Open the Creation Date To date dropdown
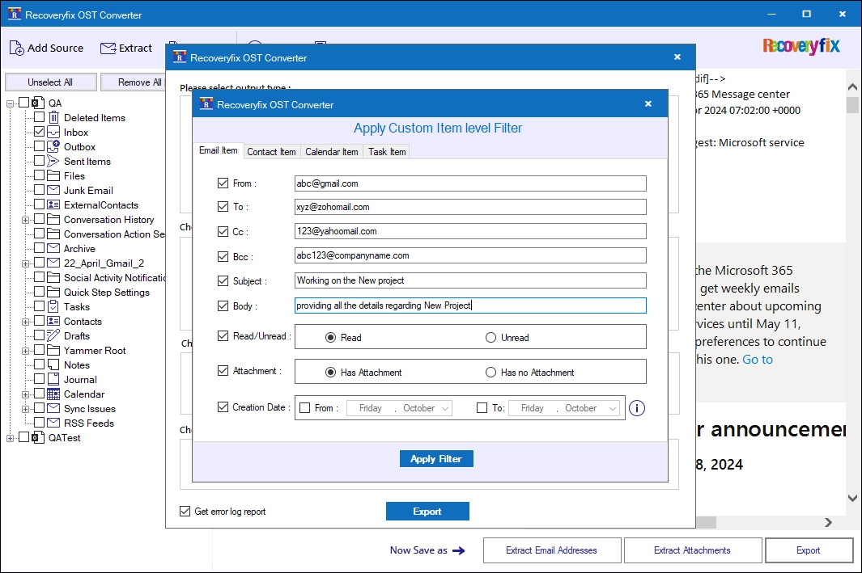 [613, 408]
